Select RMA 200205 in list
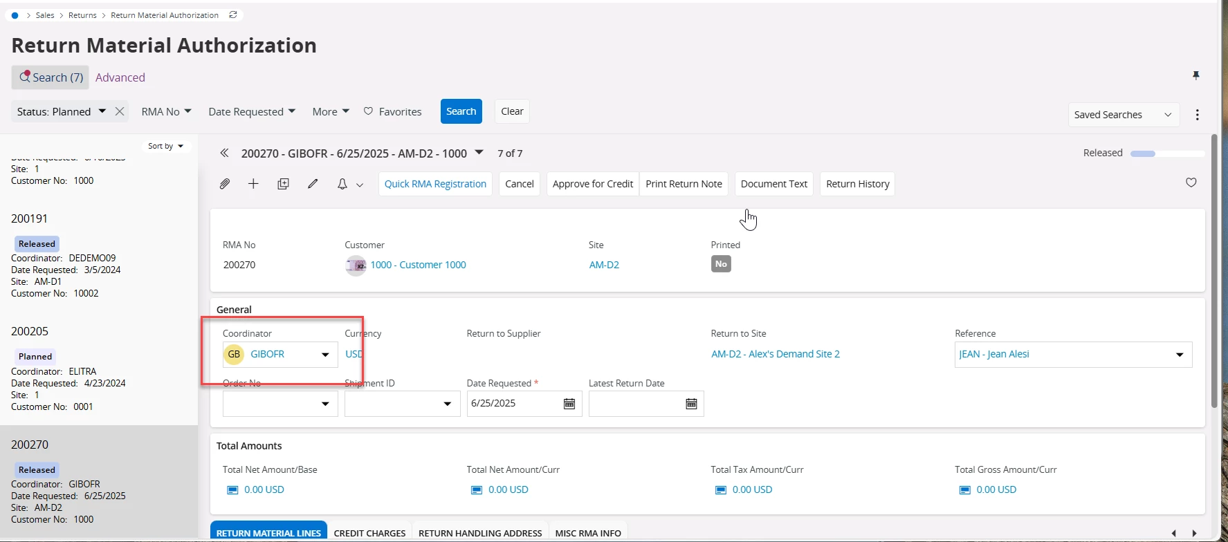This screenshot has height=542, width=1228. pyautogui.click(x=99, y=368)
